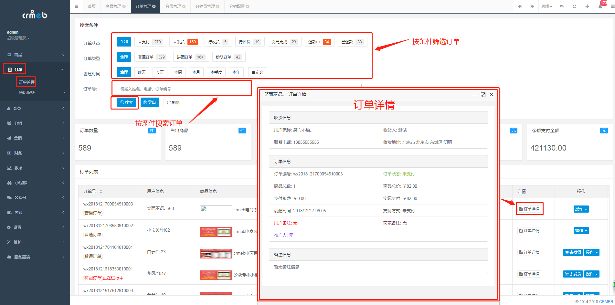Image resolution: width=615 pixels, height=305 pixels.
Task: Open the 超级管理员 admin dropdown
Action: click(18, 38)
